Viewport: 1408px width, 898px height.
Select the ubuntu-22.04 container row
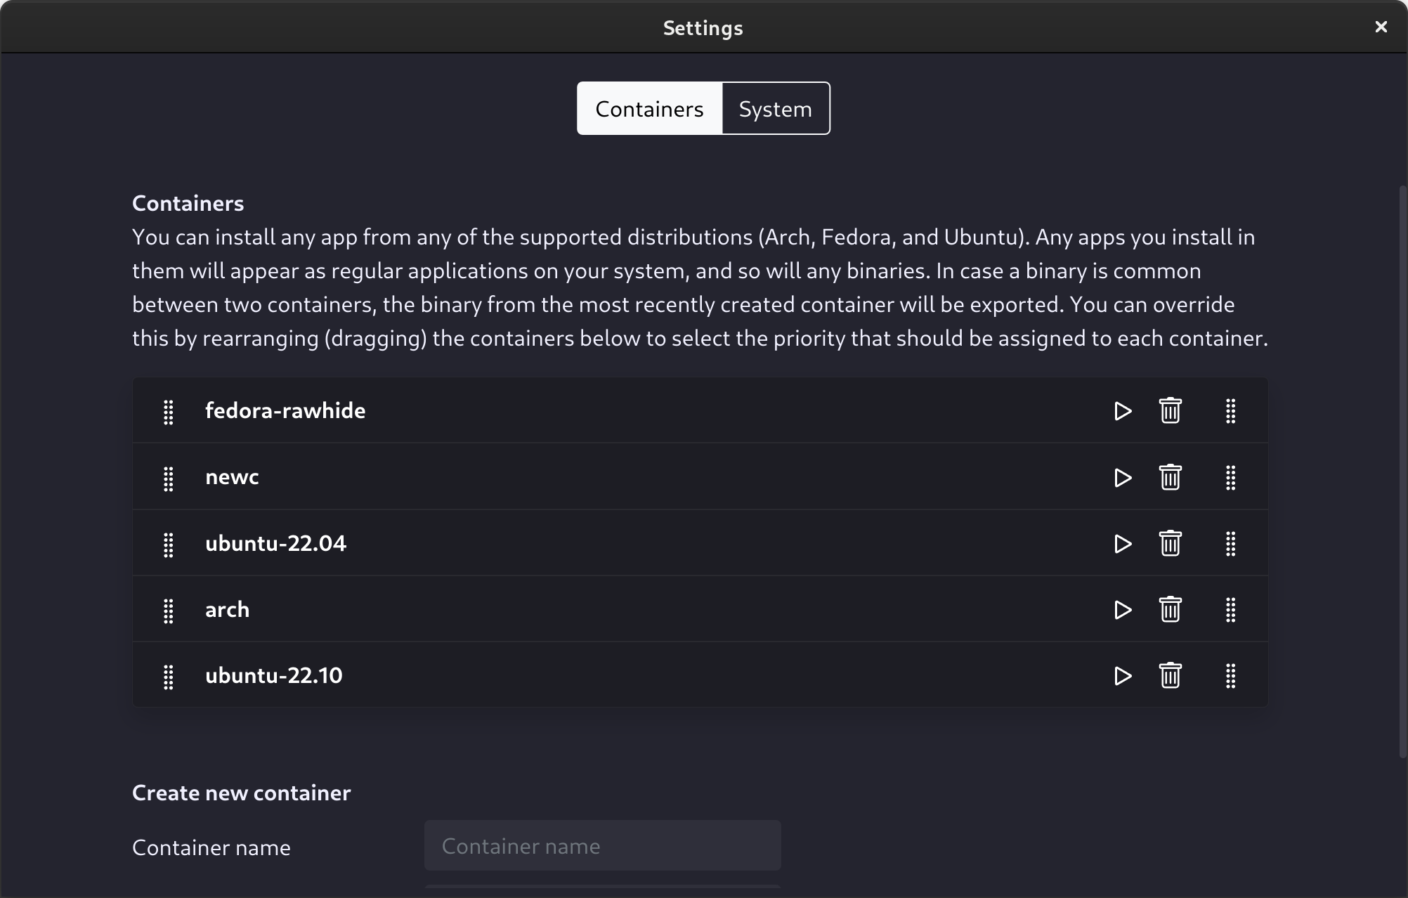275,544
